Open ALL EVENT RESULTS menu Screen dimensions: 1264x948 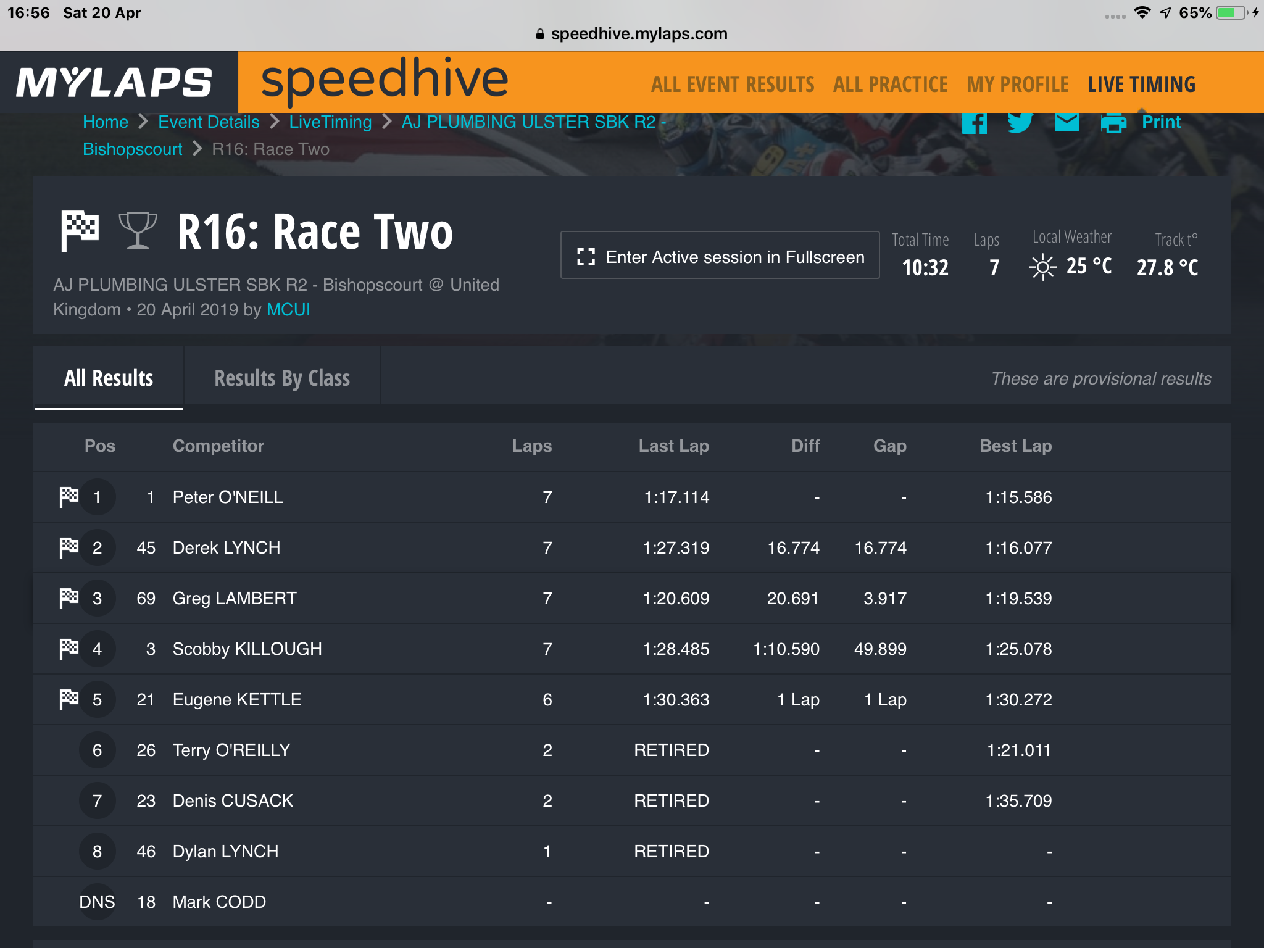coord(733,84)
